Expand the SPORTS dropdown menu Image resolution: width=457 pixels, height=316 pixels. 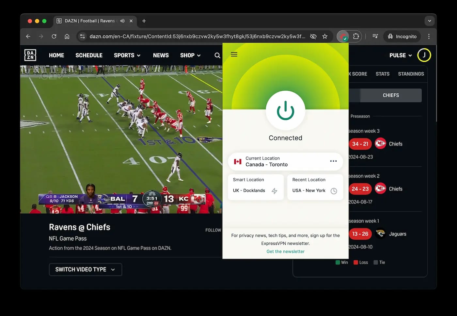(127, 55)
